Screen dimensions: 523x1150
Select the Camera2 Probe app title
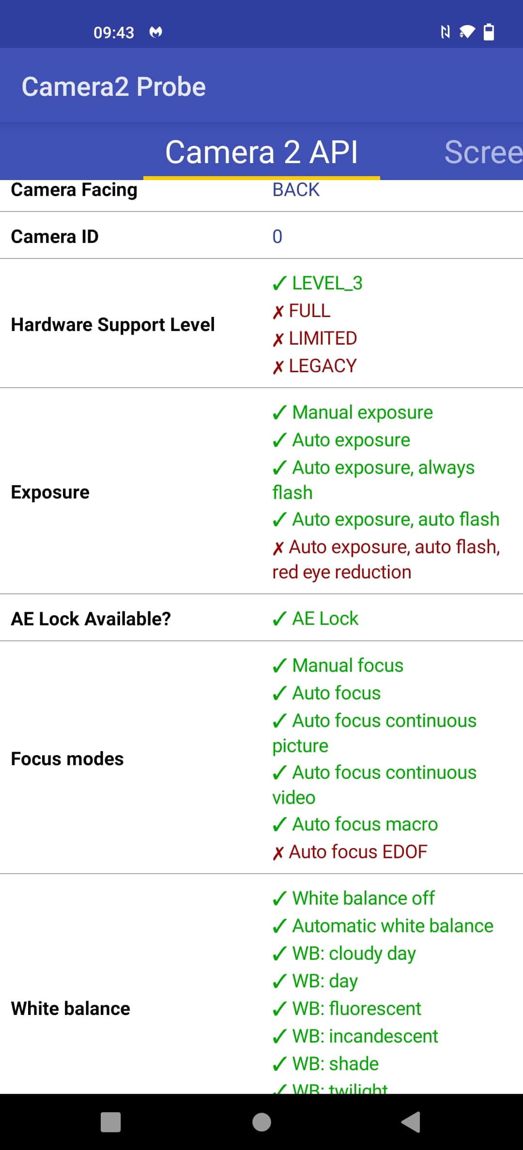[114, 87]
